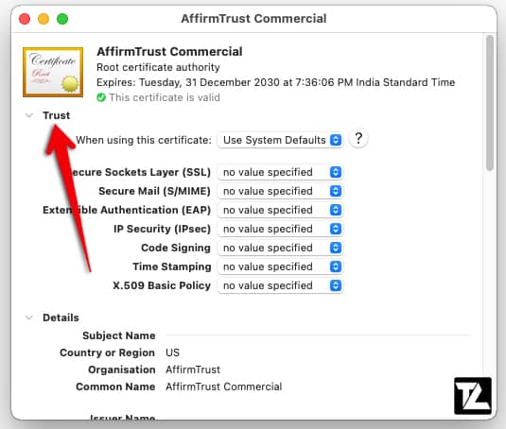This screenshot has width=506, height=429.
Task: Click the 'Organisation' label
Action: point(122,369)
